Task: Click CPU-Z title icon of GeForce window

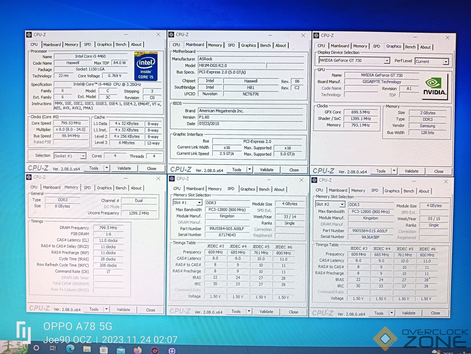Action: [316, 35]
